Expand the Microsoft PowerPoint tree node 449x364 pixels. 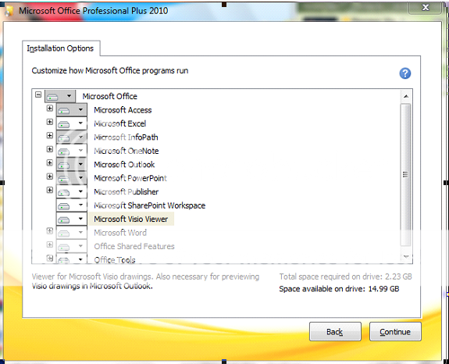click(x=50, y=177)
